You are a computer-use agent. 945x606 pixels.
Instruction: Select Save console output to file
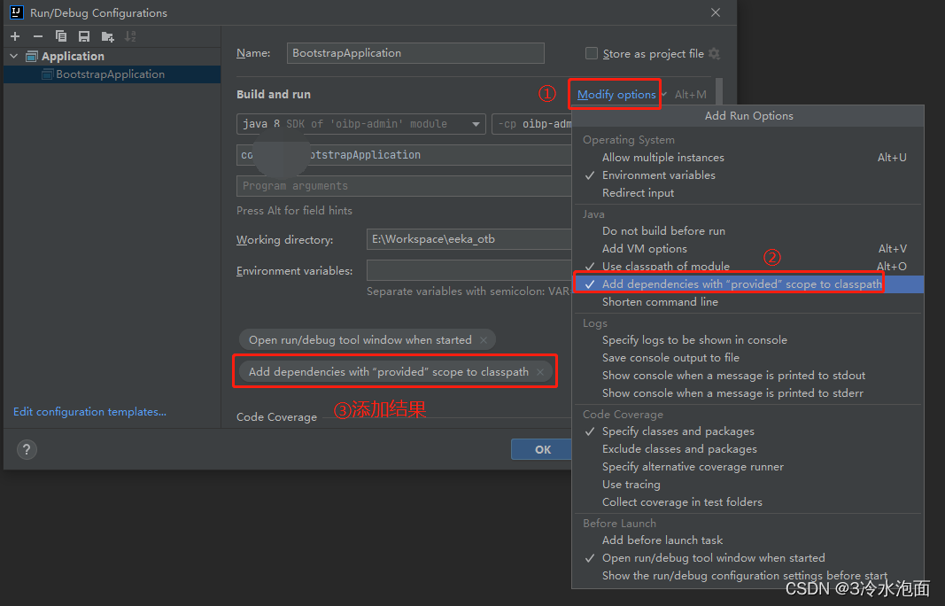[747, 358]
